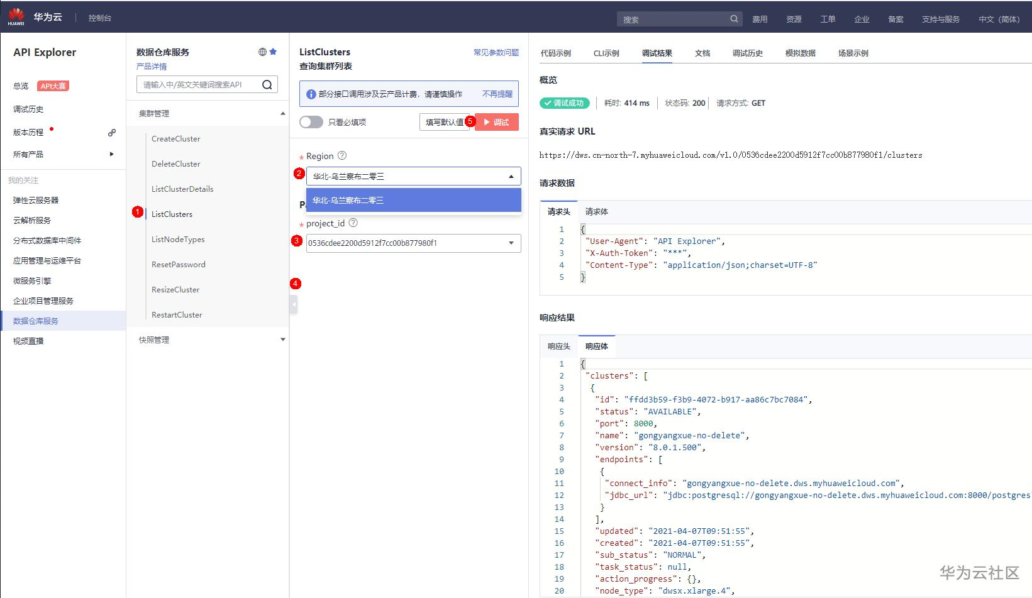This screenshot has height=598, width=1032.
Task: Switch to the 代码示例 tab
Action: coord(556,53)
